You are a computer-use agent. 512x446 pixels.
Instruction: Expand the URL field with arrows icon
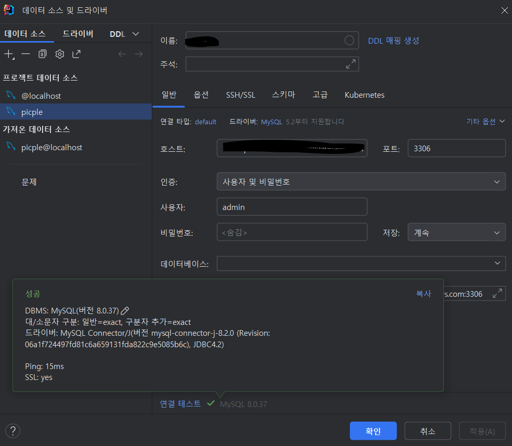(x=497, y=294)
